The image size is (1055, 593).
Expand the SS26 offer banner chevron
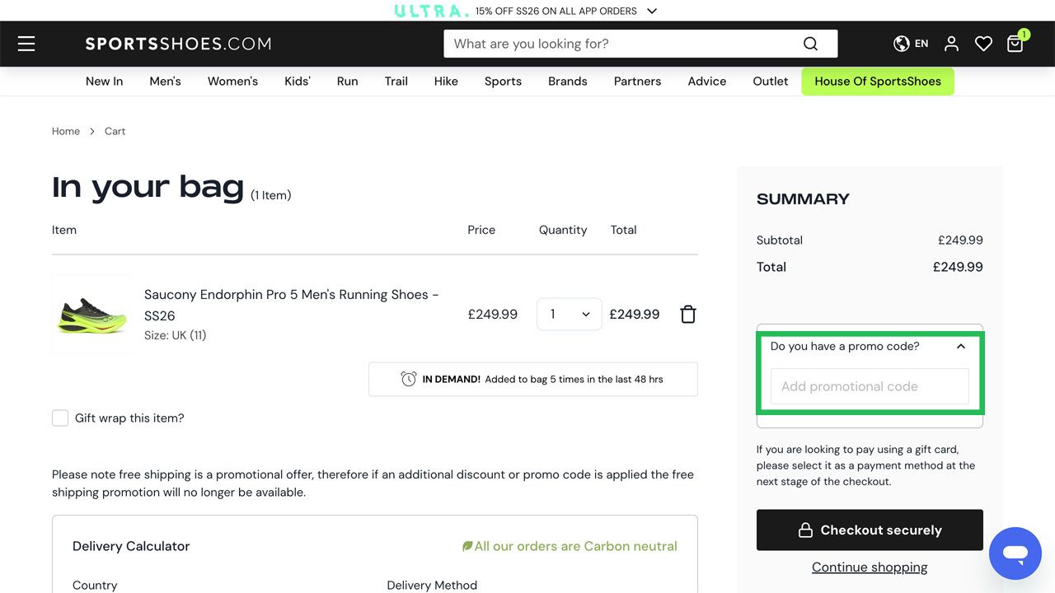651,11
